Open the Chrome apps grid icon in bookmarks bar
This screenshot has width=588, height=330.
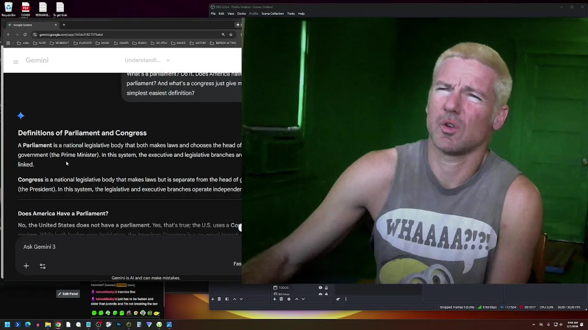tap(8, 43)
